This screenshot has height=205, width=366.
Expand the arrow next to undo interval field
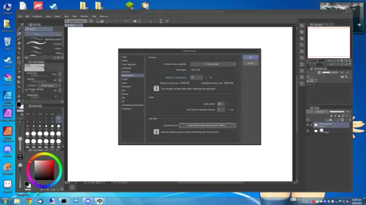point(228,109)
